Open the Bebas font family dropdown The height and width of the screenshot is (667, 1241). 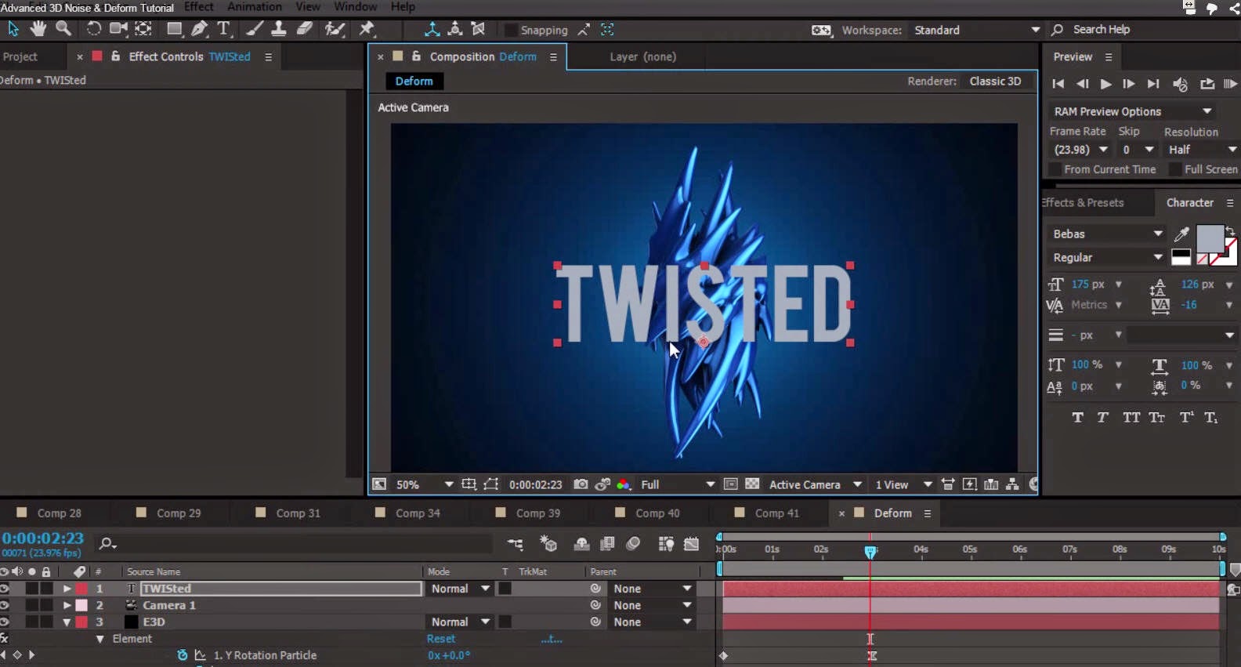1107,234
